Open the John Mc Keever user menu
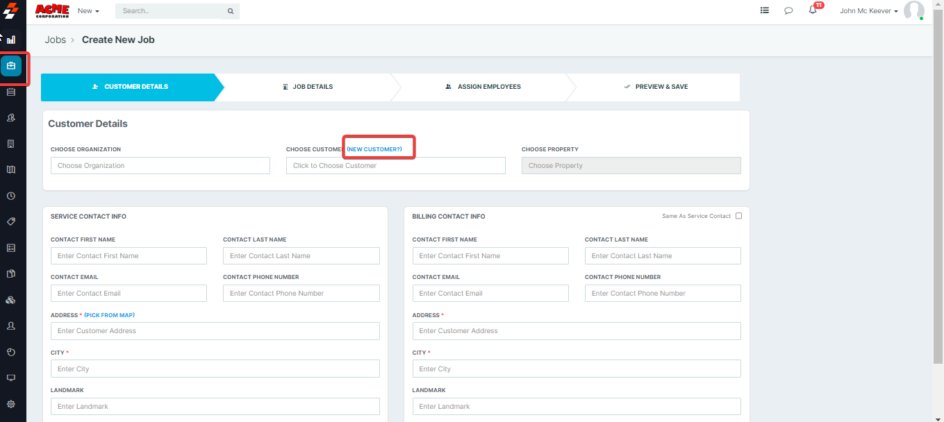The image size is (944, 422). tap(868, 11)
